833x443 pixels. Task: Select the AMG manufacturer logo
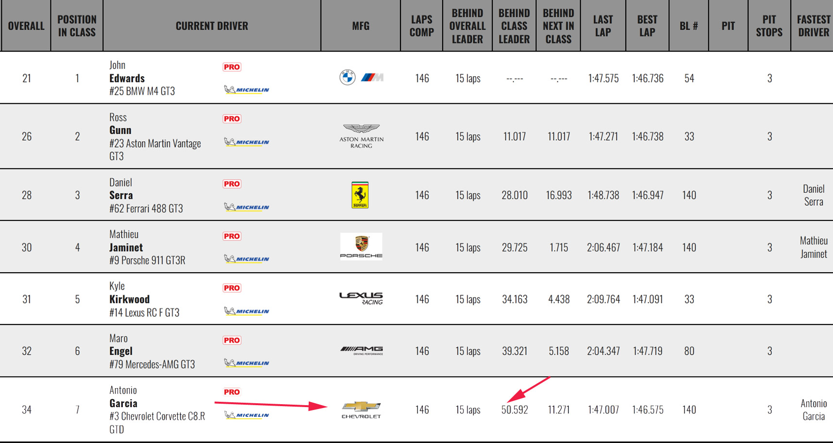click(361, 350)
